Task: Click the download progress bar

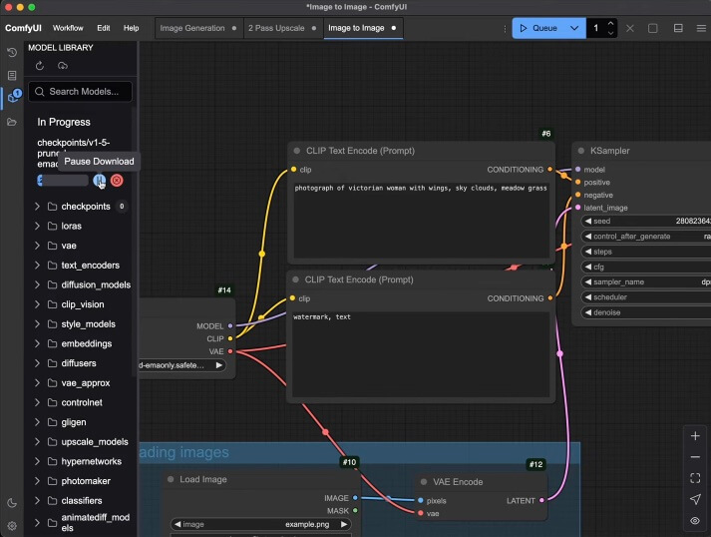Action: click(x=63, y=181)
